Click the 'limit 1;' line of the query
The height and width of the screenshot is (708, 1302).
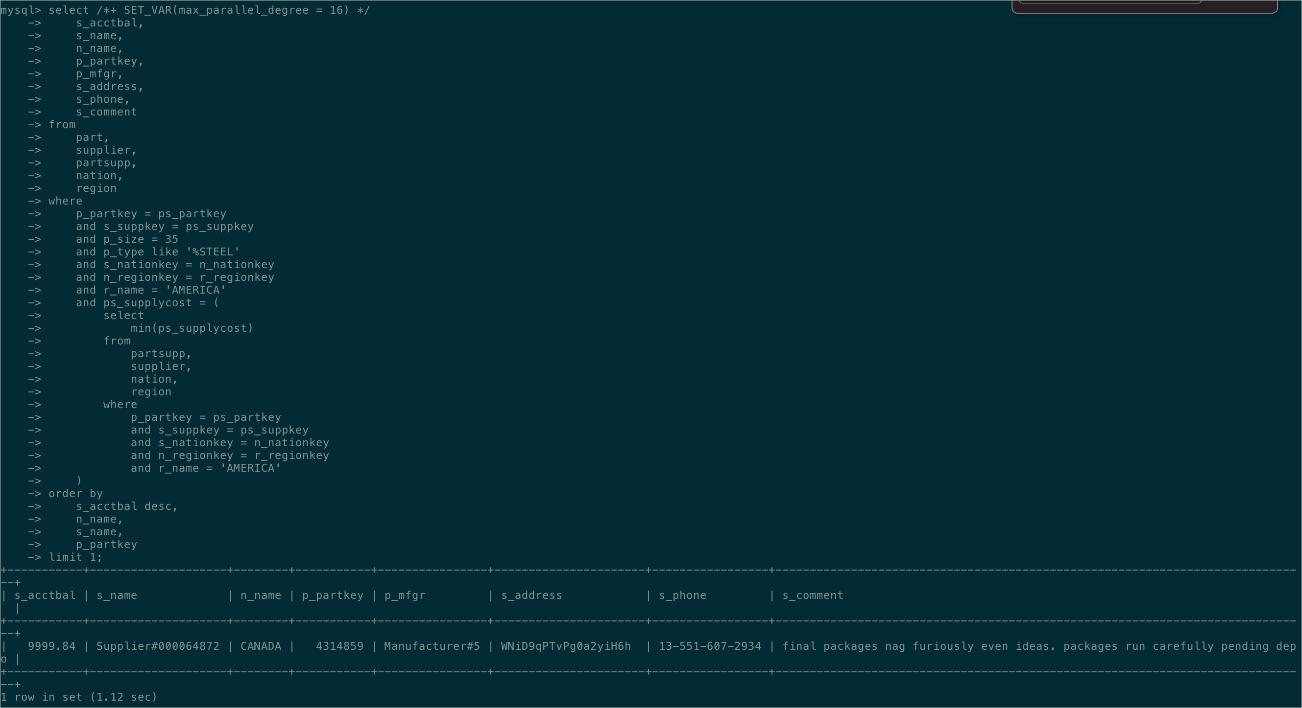coord(75,557)
